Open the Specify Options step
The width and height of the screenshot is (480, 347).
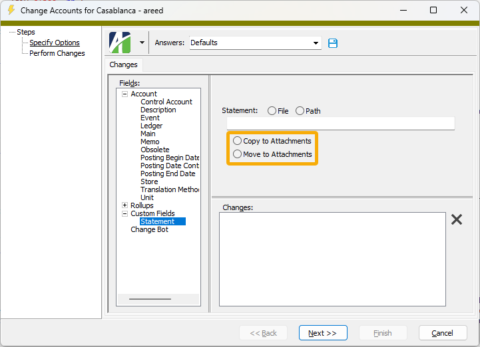(x=55, y=43)
